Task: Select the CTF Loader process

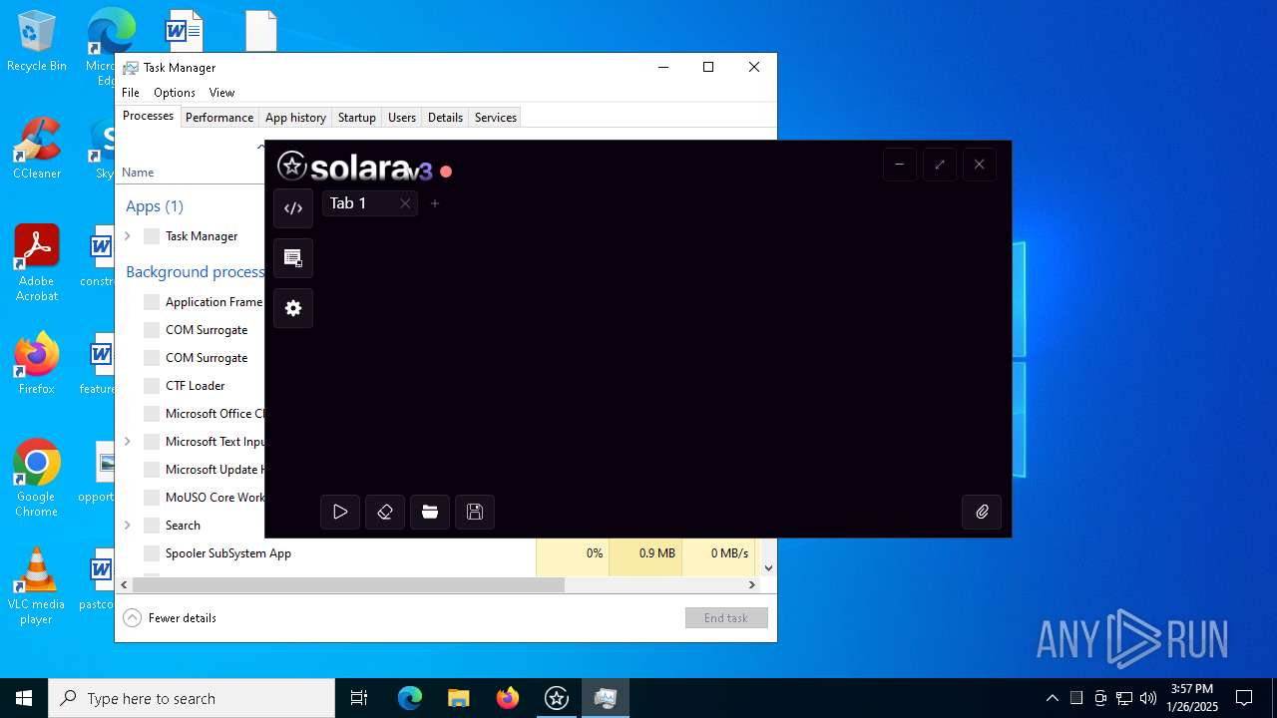Action: point(191,385)
